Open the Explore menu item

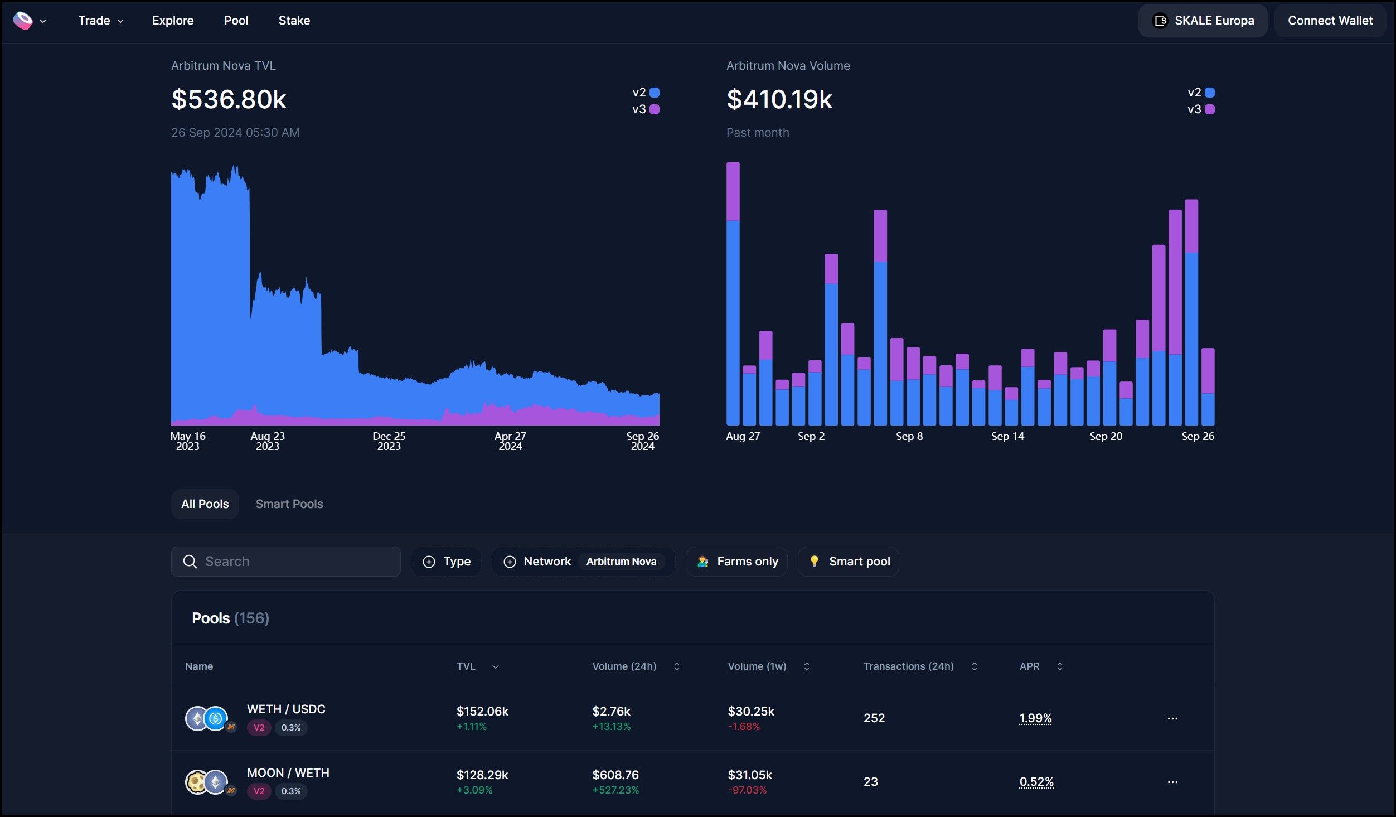point(173,21)
